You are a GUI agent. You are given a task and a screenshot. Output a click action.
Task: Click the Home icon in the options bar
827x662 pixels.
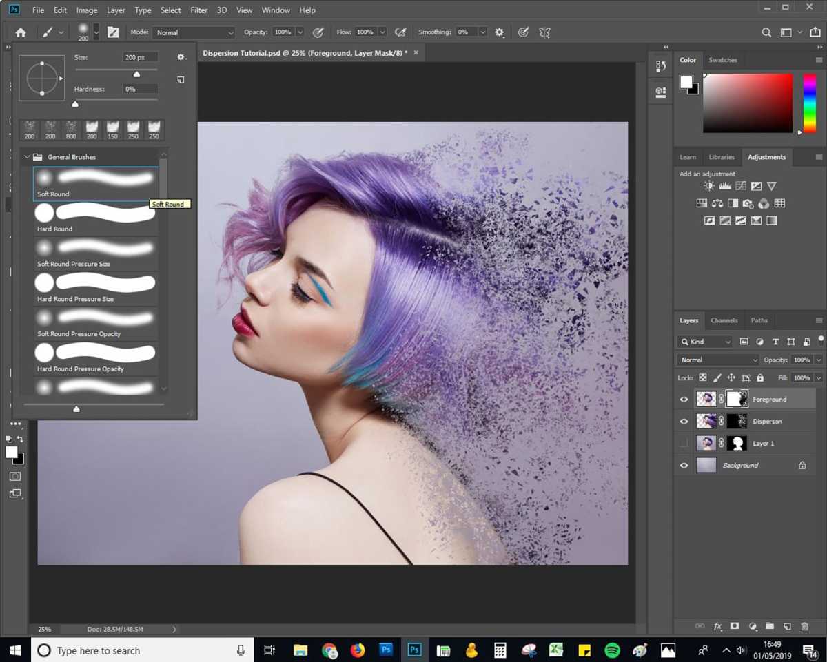(20, 32)
